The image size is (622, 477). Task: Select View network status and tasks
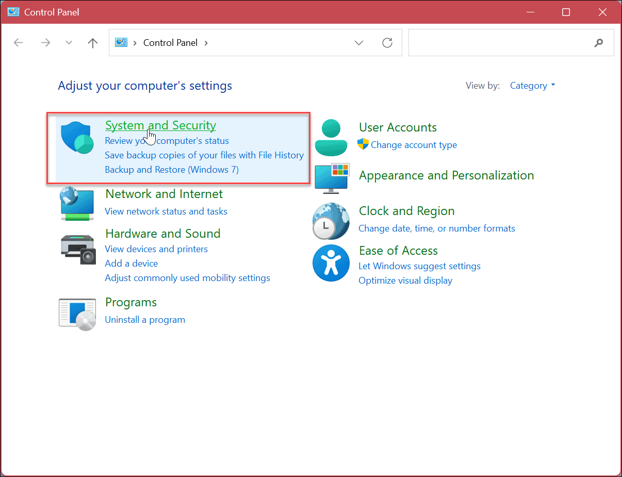pyautogui.click(x=166, y=211)
